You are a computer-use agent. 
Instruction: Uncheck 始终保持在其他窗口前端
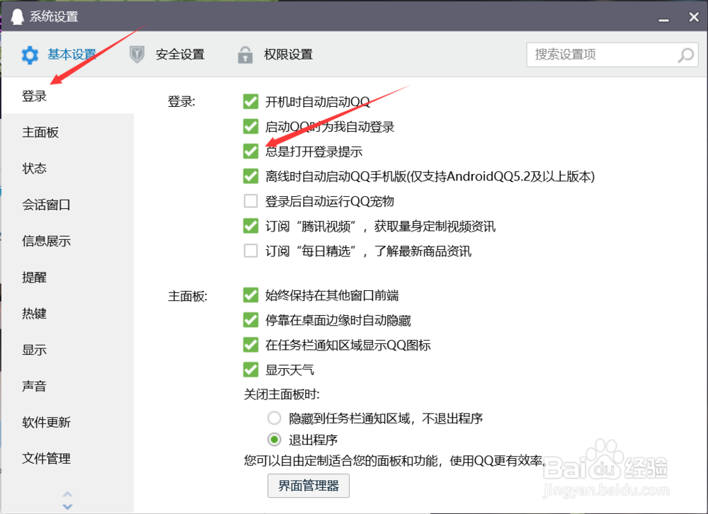click(251, 295)
